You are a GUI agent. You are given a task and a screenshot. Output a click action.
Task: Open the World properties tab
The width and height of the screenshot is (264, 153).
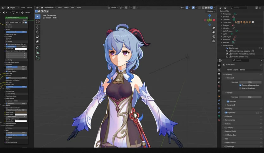(x=219, y=86)
